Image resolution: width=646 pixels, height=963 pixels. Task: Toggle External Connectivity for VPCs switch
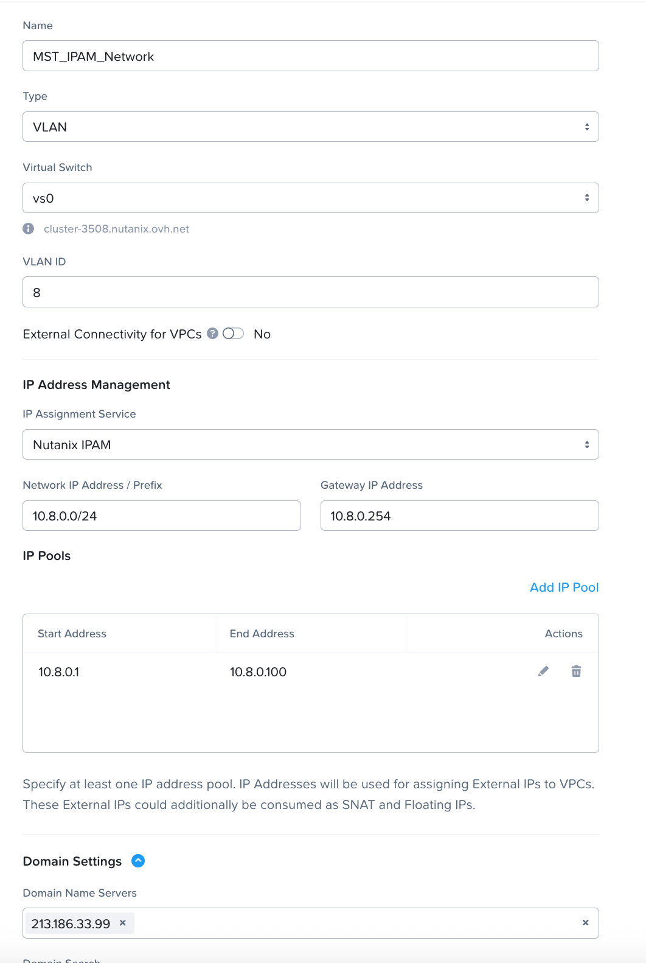[233, 334]
